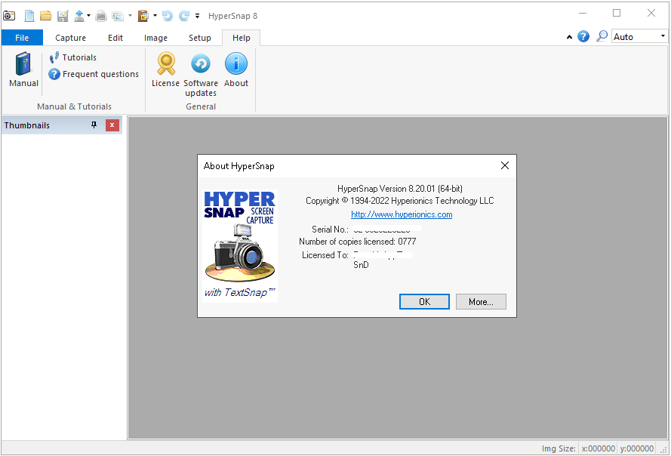
Task: Click the 'SnD' licensee text
Action: click(x=361, y=265)
